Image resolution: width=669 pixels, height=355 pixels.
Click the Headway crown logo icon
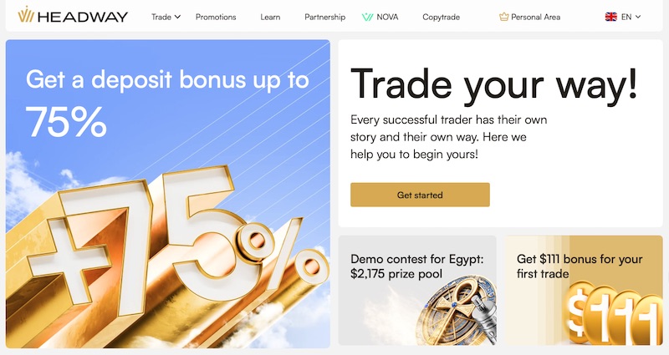pos(25,16)
